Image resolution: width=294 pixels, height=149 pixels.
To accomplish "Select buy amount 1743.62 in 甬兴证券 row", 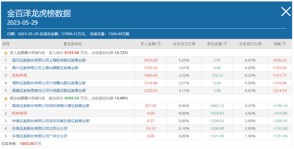I will [x=151, y=68].
